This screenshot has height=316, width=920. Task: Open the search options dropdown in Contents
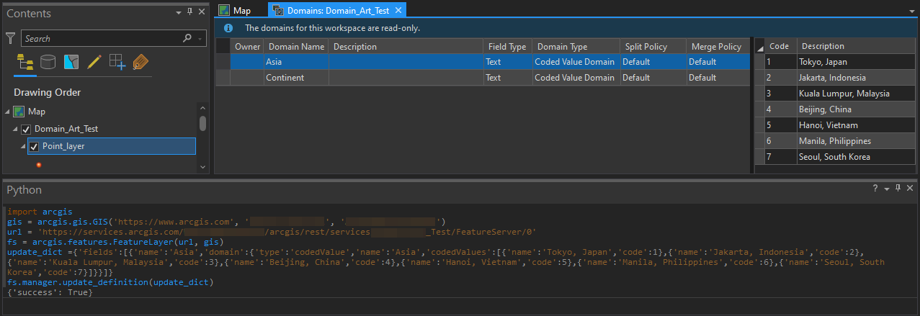(200, 39)
